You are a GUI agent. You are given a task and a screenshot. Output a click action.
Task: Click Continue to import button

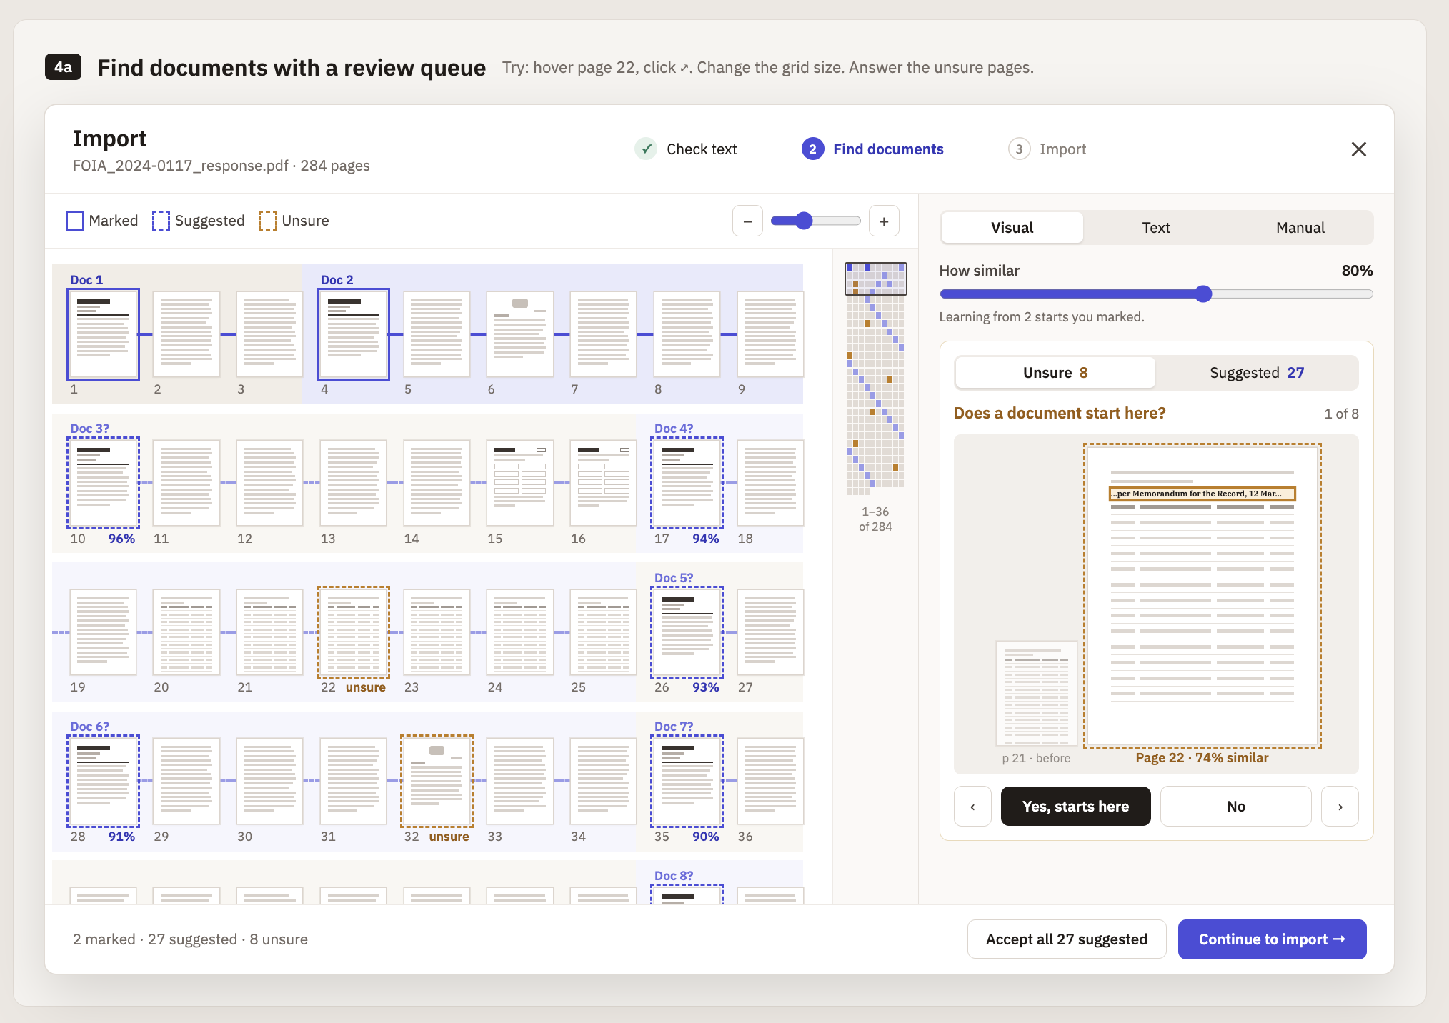[x=1272, y=939]
